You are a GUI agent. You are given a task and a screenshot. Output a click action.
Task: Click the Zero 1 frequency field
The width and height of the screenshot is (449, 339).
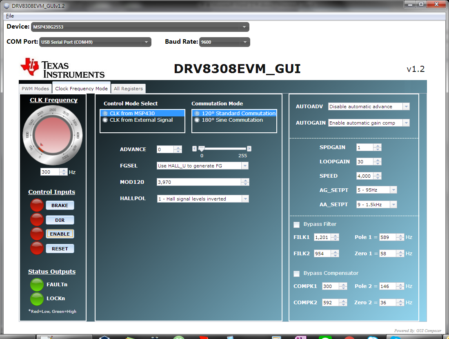pos(388,254)
